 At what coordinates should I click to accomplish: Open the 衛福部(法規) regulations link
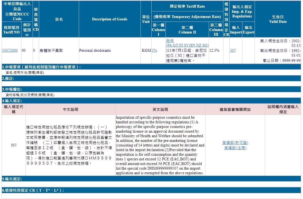click(x=235, y=148)
